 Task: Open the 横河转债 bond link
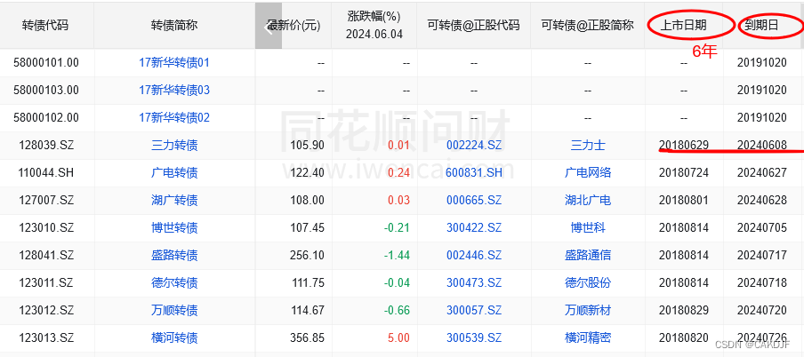pos(174,338)
